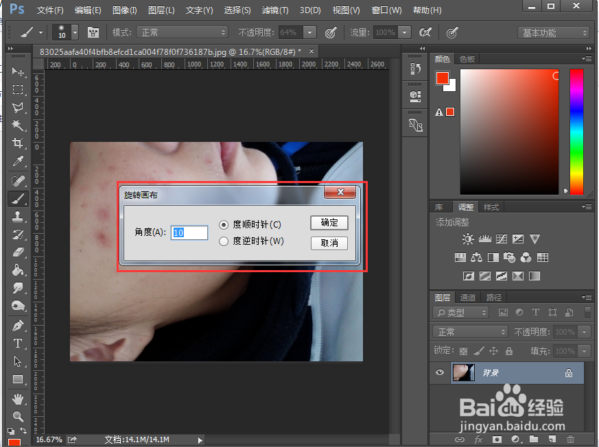This screenshot has width=599, height=447.
Task: Switch to the 样式 tab
Action: click(x=491, y=207)
